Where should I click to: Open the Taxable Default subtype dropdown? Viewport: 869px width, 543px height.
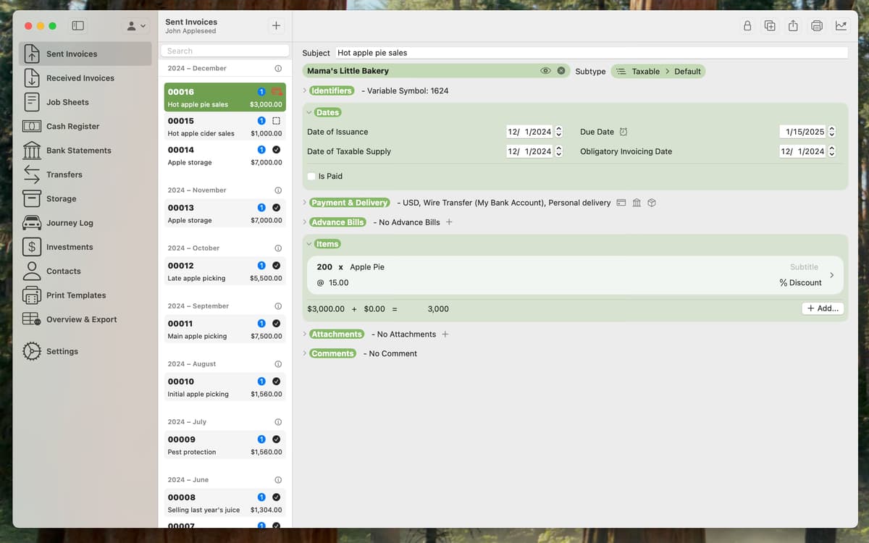[658, 71]
